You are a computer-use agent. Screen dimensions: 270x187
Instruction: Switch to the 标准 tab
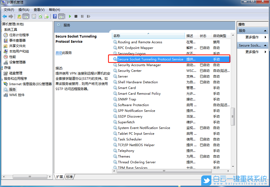click(x=69, y=177)
